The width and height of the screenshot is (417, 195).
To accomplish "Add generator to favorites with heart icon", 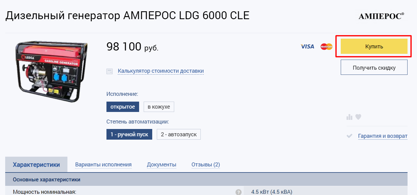I will click(x=358, y=117).
